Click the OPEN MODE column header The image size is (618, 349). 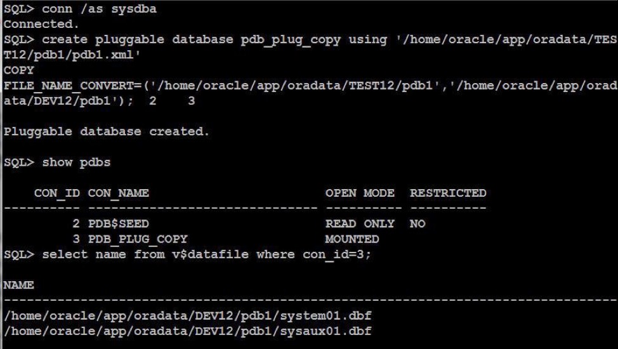(360, 193)
